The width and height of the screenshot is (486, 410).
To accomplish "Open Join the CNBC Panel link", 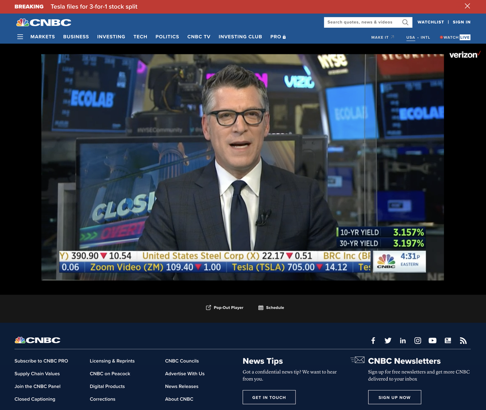I will click(x=37, y=386).
